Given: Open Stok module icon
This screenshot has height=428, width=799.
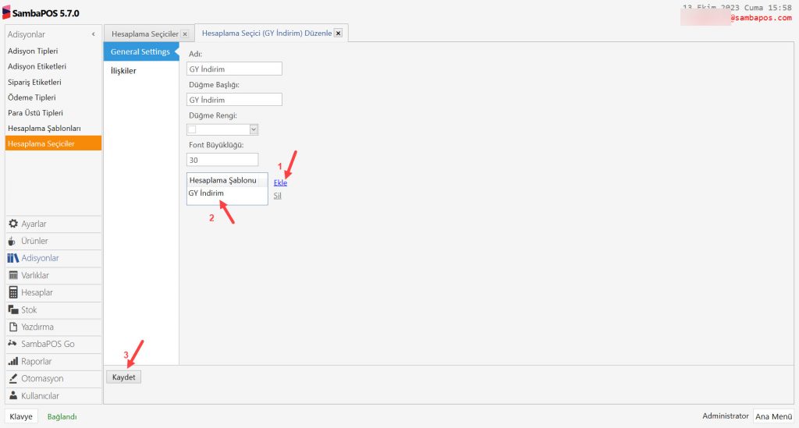Looking at the screenshot, I should click(x=13, y=310).
